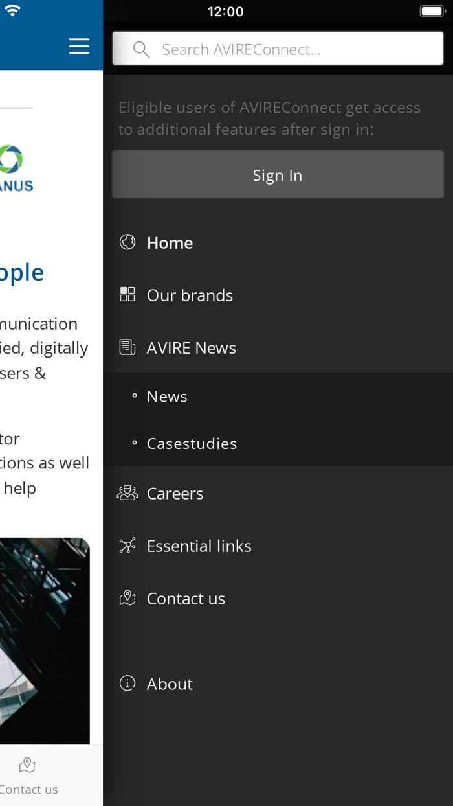Open the hamburger menu
Screen dimensions: 453x806
tap(78, 45)
